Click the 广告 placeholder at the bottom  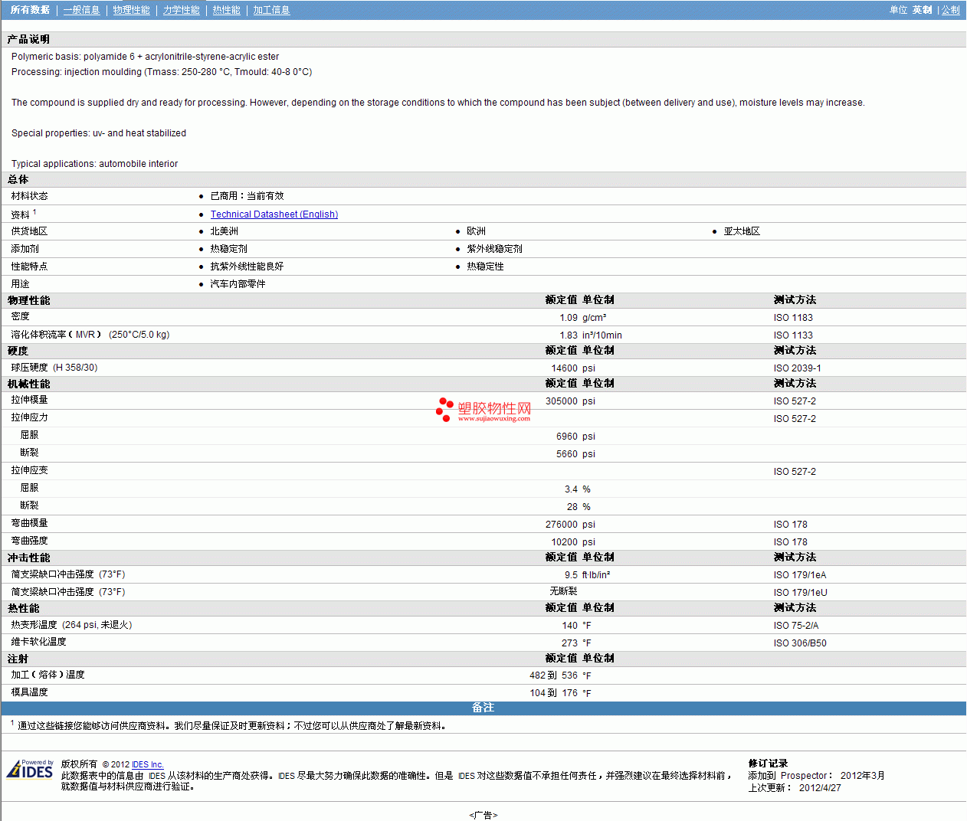[483, 815]
